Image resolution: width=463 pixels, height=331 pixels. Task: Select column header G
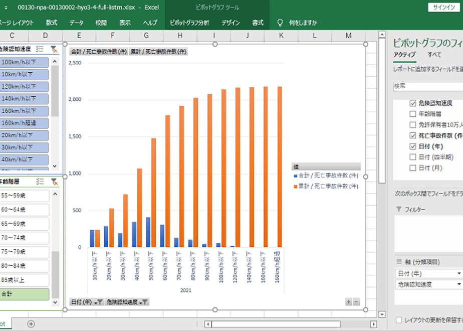pos(146,36)
